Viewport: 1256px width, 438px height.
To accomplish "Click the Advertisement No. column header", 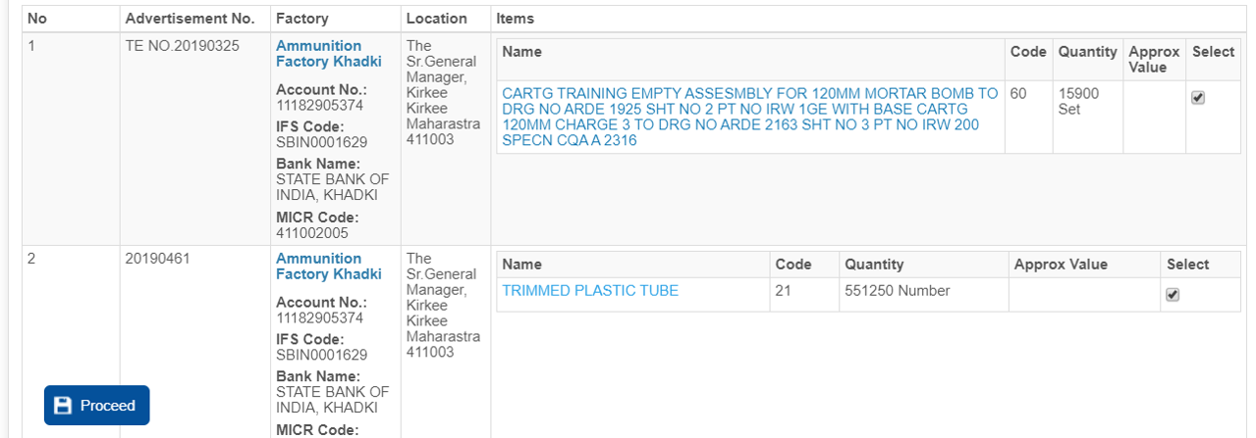I will coord(190,19).
